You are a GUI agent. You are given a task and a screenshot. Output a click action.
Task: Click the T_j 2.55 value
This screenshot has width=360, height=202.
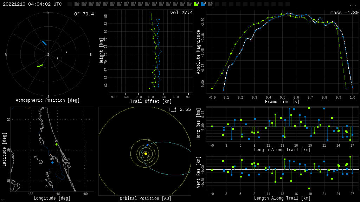click(x=179, y=109)
